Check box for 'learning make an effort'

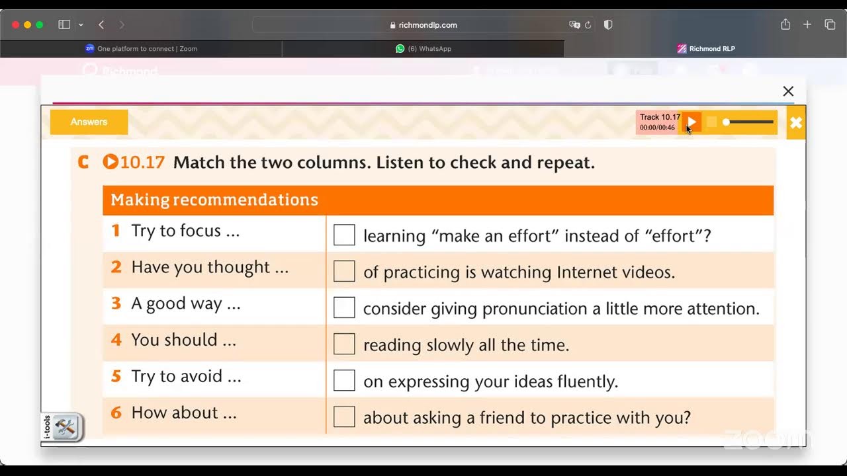pyautogui.click(x=344, y=235)
